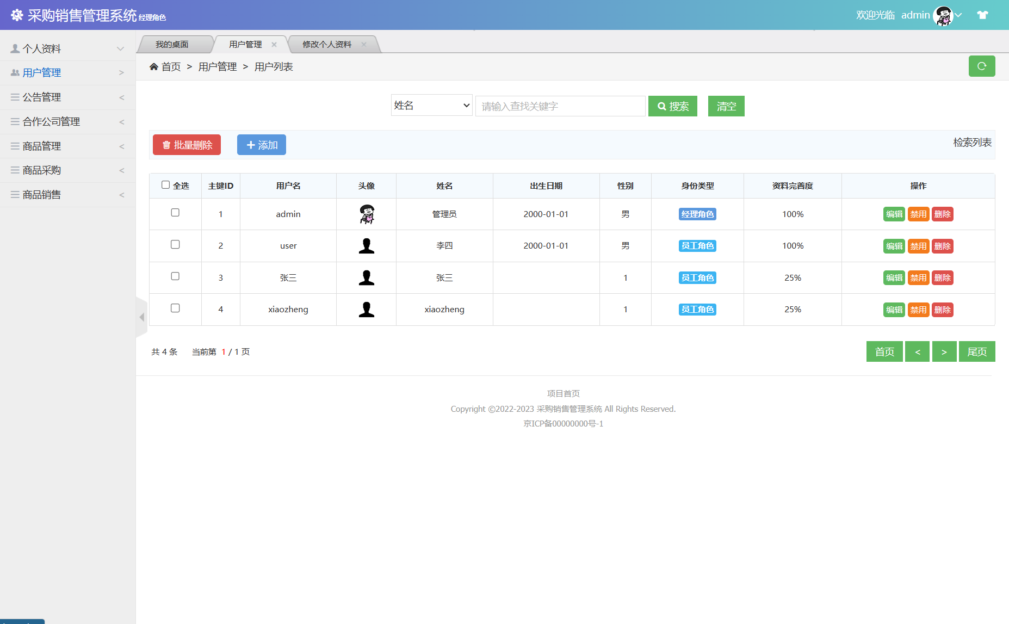Close the 用户管理 tab with its X
Screen dimensions: 1009x624
pos(274,45)
